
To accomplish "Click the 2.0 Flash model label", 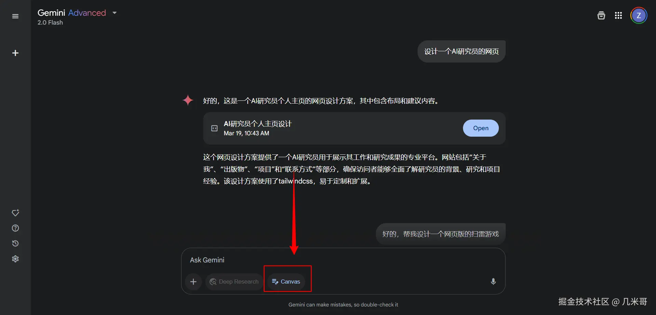I will 50,23.
